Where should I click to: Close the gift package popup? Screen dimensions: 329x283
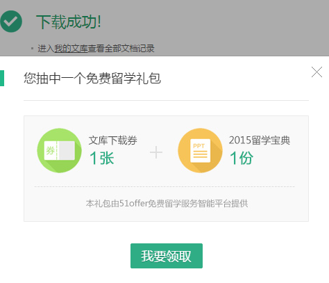click(317, 72)
